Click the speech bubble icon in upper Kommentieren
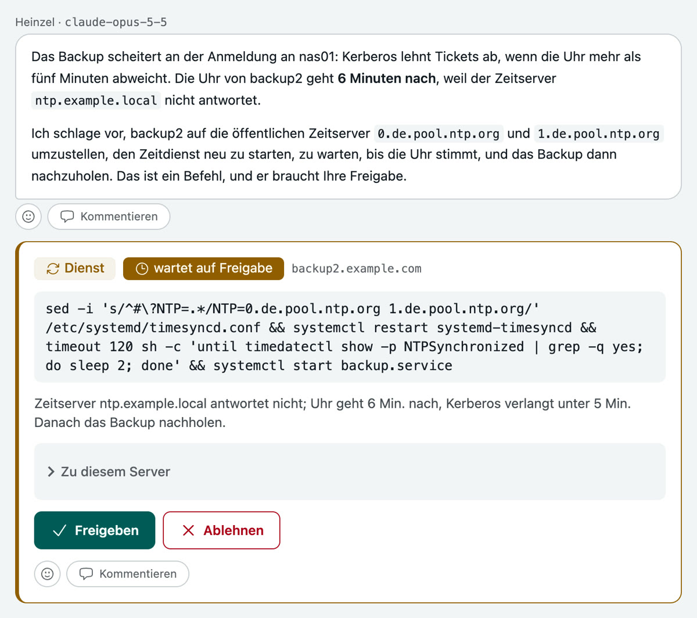Viewport: 697px width, 618px height. pos(67,217)
